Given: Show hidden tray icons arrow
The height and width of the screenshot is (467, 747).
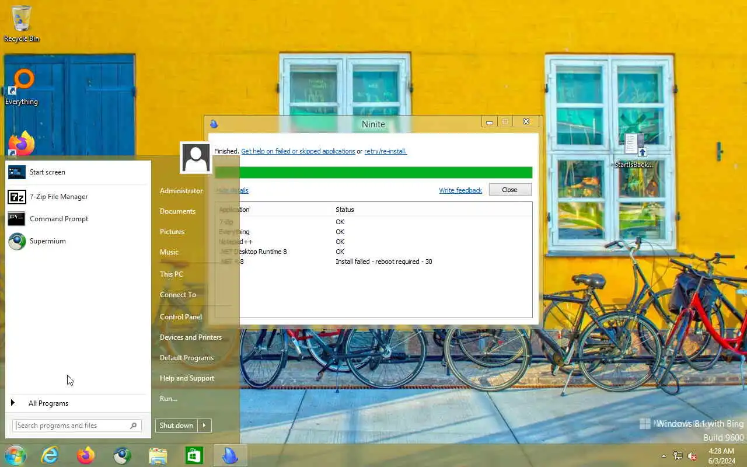Looking at the screenshot, I should point(664,456).
